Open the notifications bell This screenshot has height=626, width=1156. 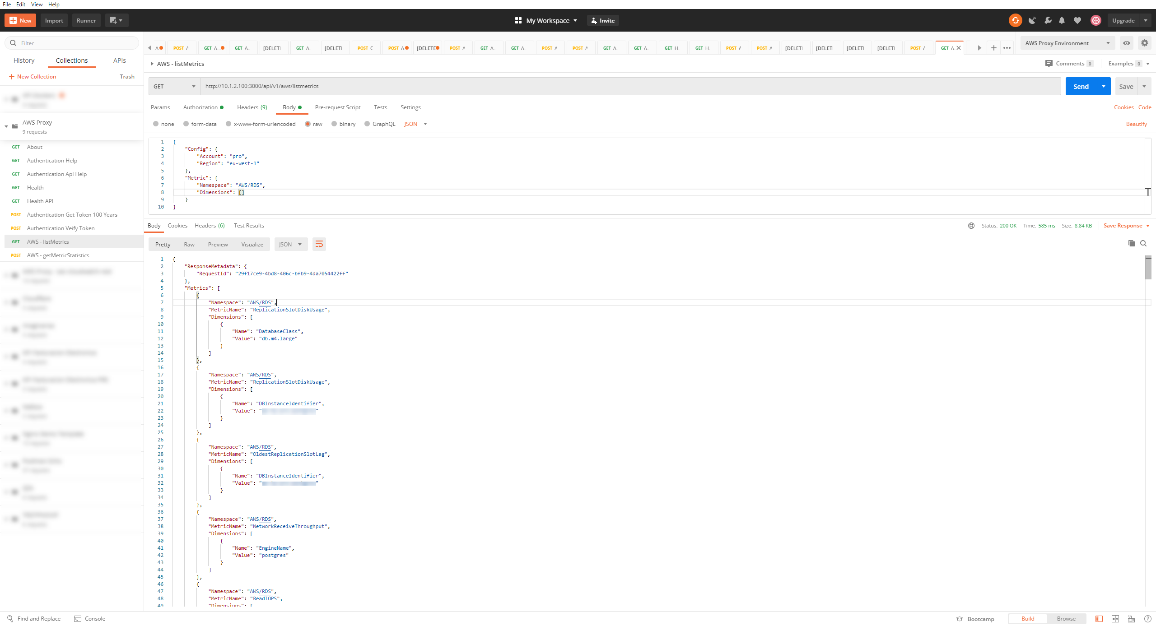pos(1062,20)
